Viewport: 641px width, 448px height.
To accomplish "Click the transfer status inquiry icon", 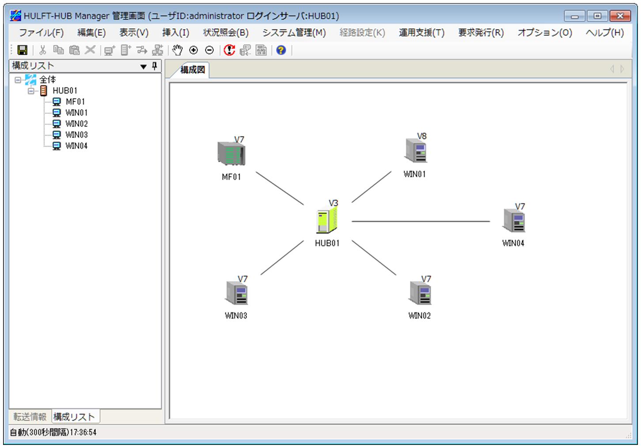I will point(245,50).
